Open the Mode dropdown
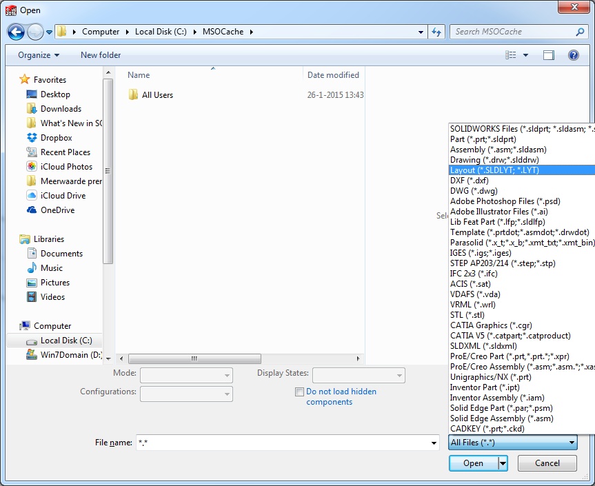595x486 pixels. tap(186, 375)
